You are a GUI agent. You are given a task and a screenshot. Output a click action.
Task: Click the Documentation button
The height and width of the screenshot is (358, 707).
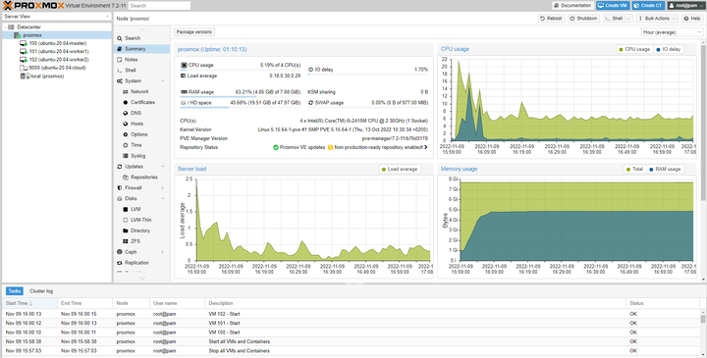tap(572, 6)
